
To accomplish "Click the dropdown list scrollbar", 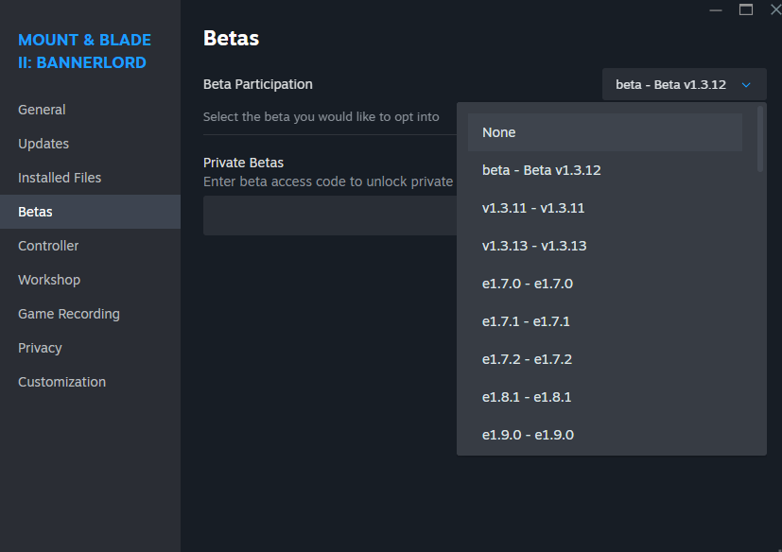I will [760, 139].
